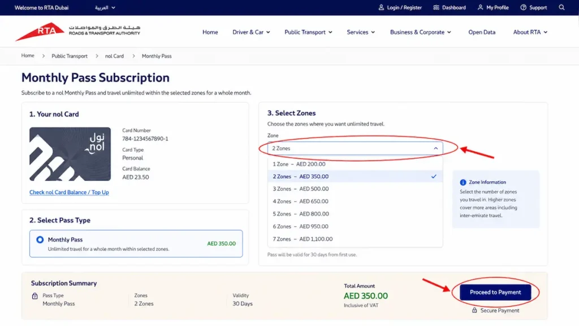Go to Home in main navigation
The height and width of the screenshot is (326, 579).
[x=210, y=32]
